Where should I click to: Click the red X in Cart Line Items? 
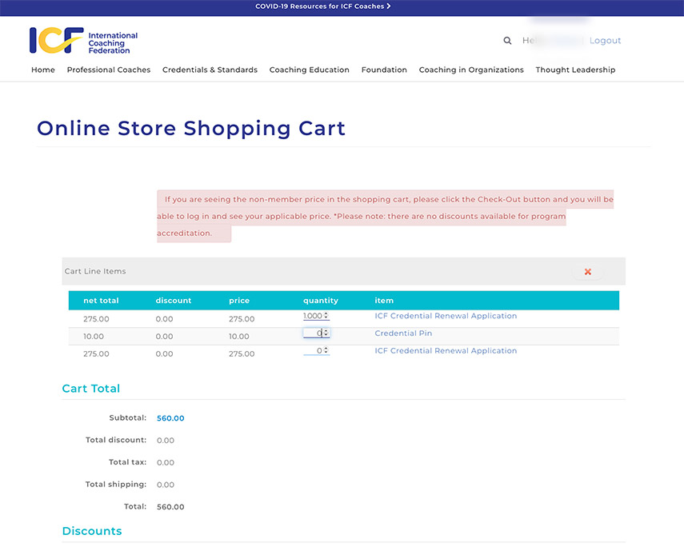tap(588, 272)
